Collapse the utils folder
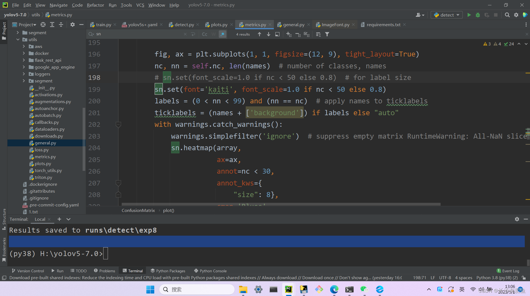Screen dimensions: 530x296 (x=18, y=39)
